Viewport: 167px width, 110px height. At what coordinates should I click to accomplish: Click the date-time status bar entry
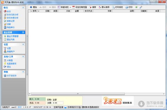tap(42, 107)
